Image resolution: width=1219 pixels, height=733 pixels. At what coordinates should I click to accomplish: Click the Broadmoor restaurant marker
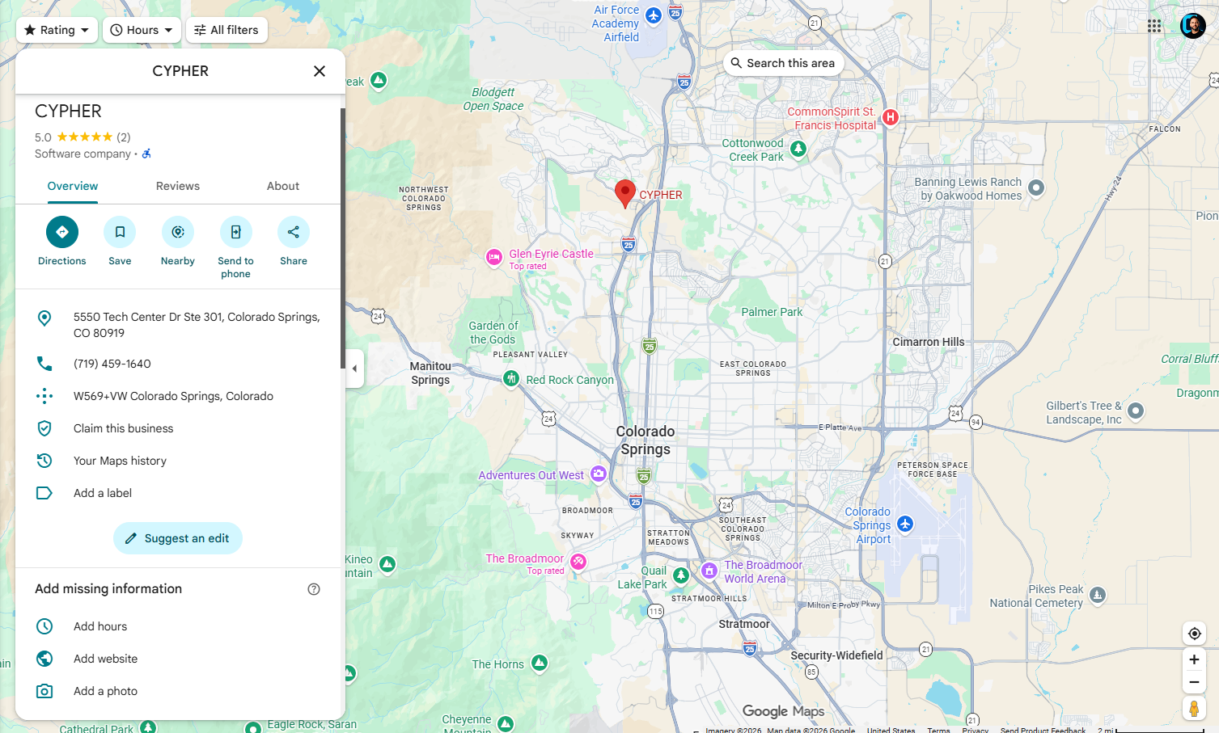click(x=578, y=562)
